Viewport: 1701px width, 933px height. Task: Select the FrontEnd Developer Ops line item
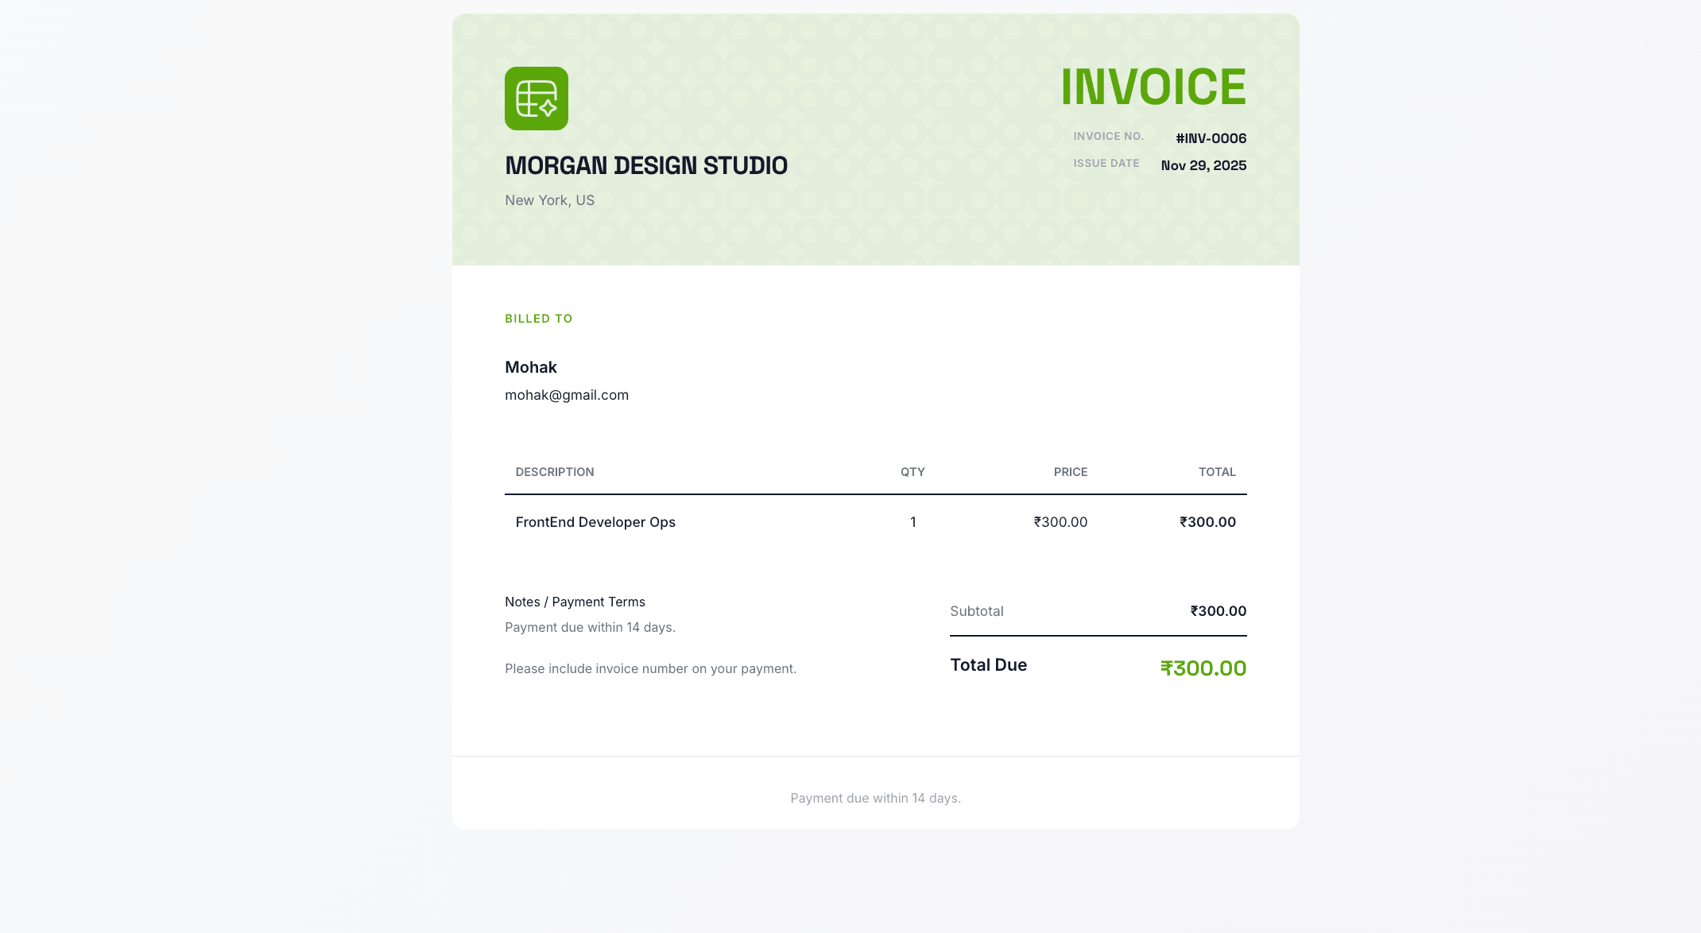click(x=595, y=522)
